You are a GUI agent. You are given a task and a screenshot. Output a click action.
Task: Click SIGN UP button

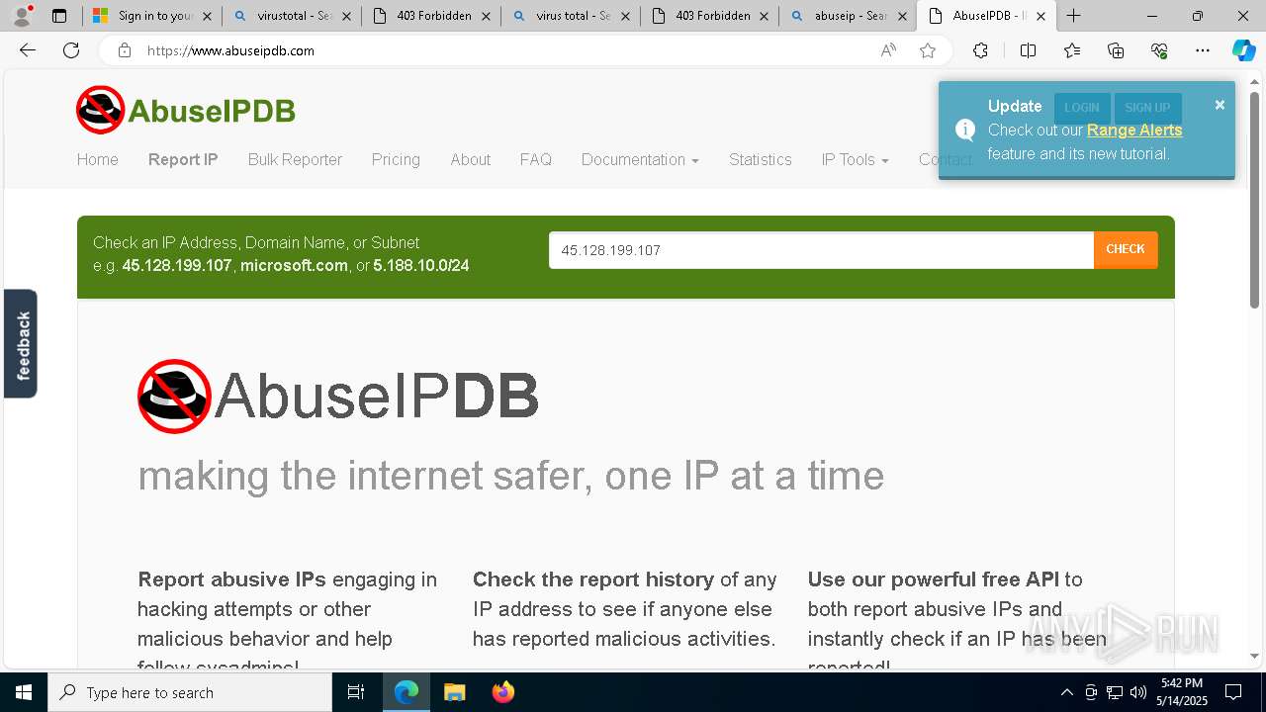click(x=1147, y=108)
